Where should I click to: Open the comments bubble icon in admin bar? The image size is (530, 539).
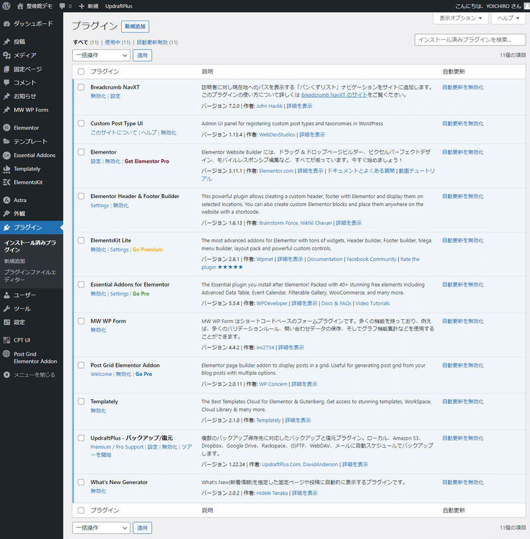62,6
